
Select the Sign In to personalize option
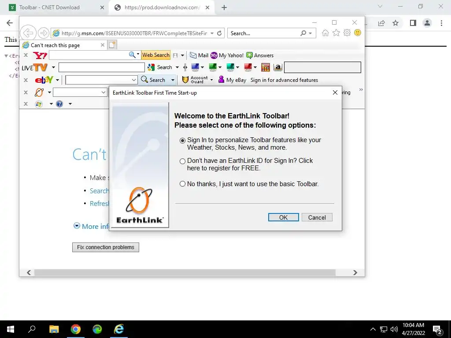182,140
